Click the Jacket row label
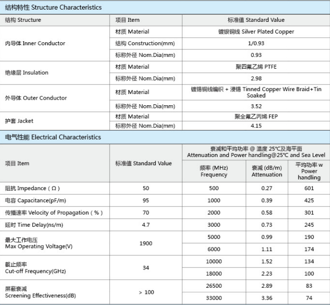This screenshot has height=305, width=330. pos(19,121)
